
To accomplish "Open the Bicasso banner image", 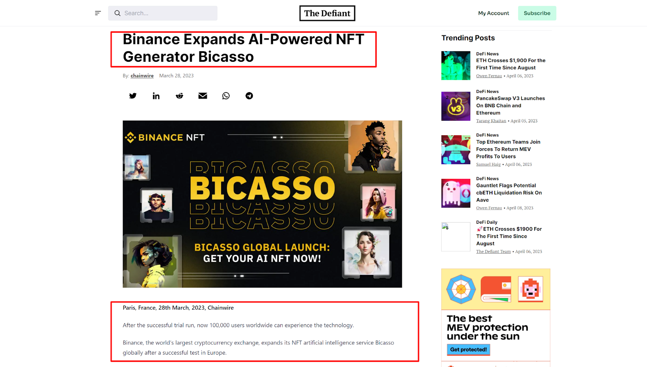I will tap(262, 204).
